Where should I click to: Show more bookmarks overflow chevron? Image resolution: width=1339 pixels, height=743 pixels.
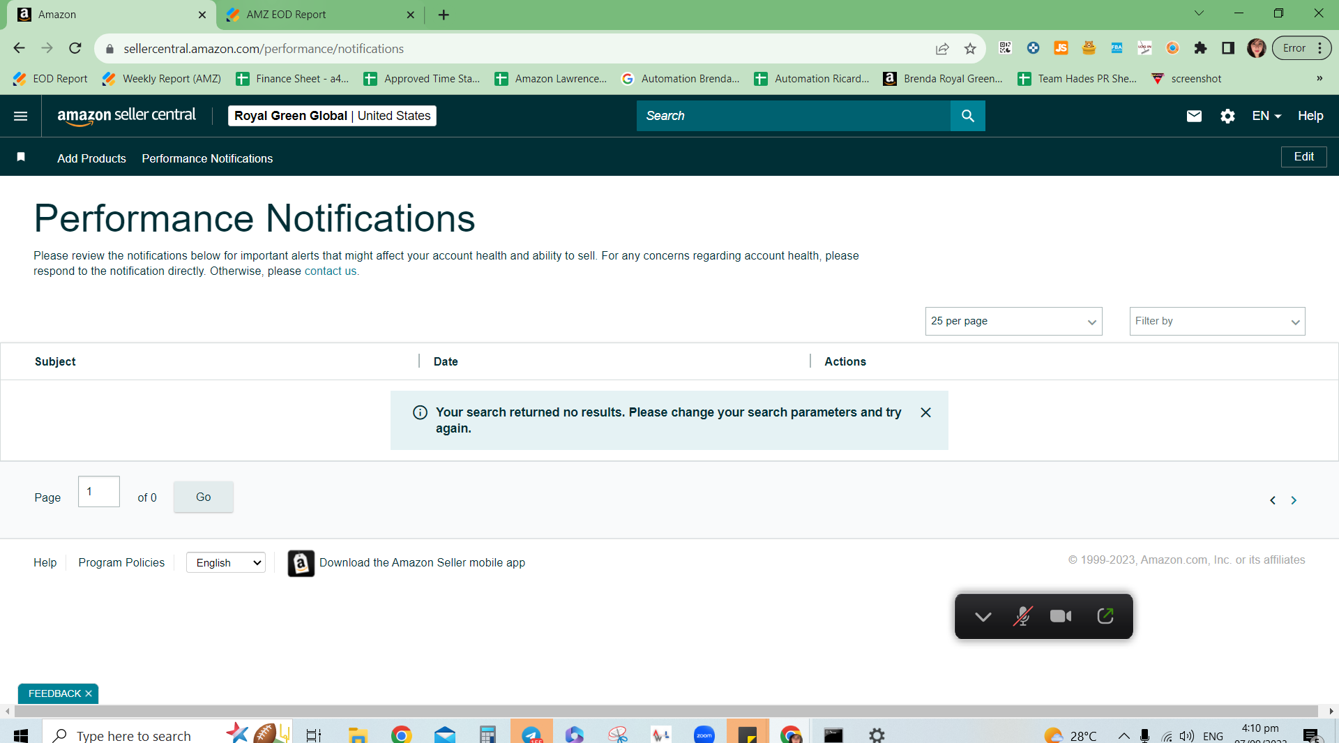pyautogui.click(x=1319, y=79)
